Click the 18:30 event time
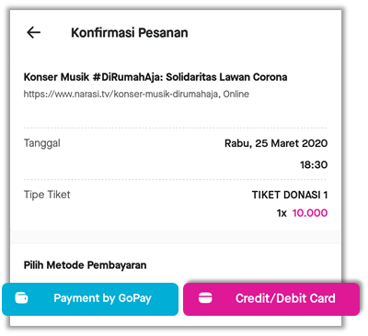Image resolution: width=368 pixels, height=336 pixels. [x=314, y=165]
